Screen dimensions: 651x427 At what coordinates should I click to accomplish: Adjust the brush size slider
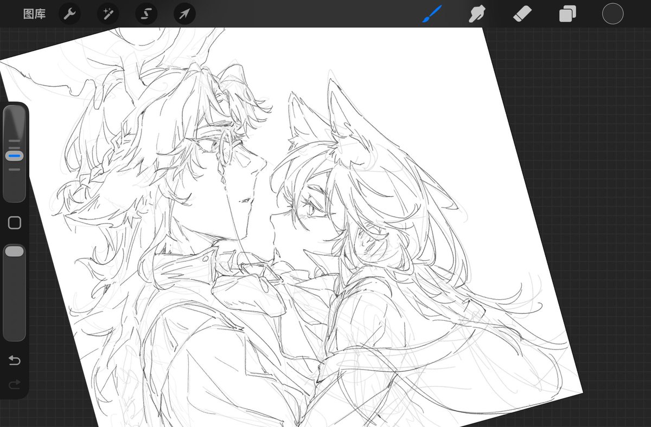(15, 154)
